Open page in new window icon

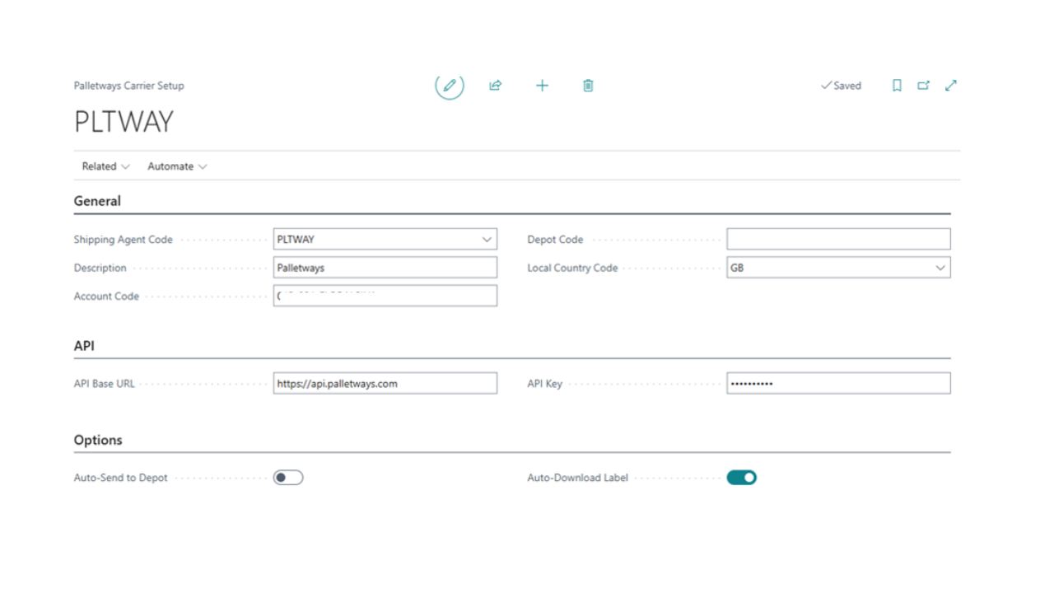pos(924,86)
